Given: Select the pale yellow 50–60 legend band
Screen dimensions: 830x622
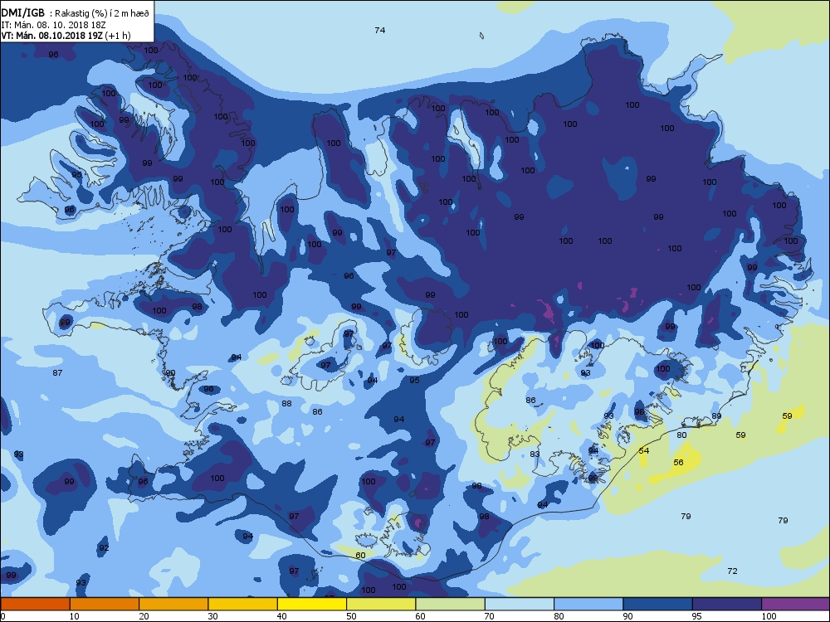Looking at the screenshot, I should [381, 604].
